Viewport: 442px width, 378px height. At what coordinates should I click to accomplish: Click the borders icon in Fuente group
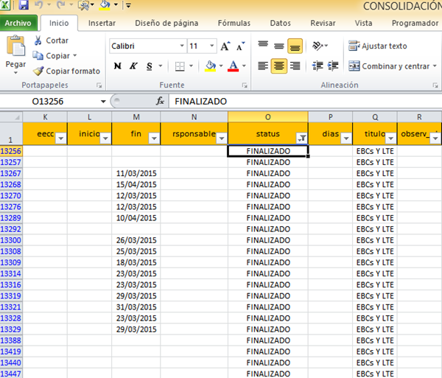point(180,66)
